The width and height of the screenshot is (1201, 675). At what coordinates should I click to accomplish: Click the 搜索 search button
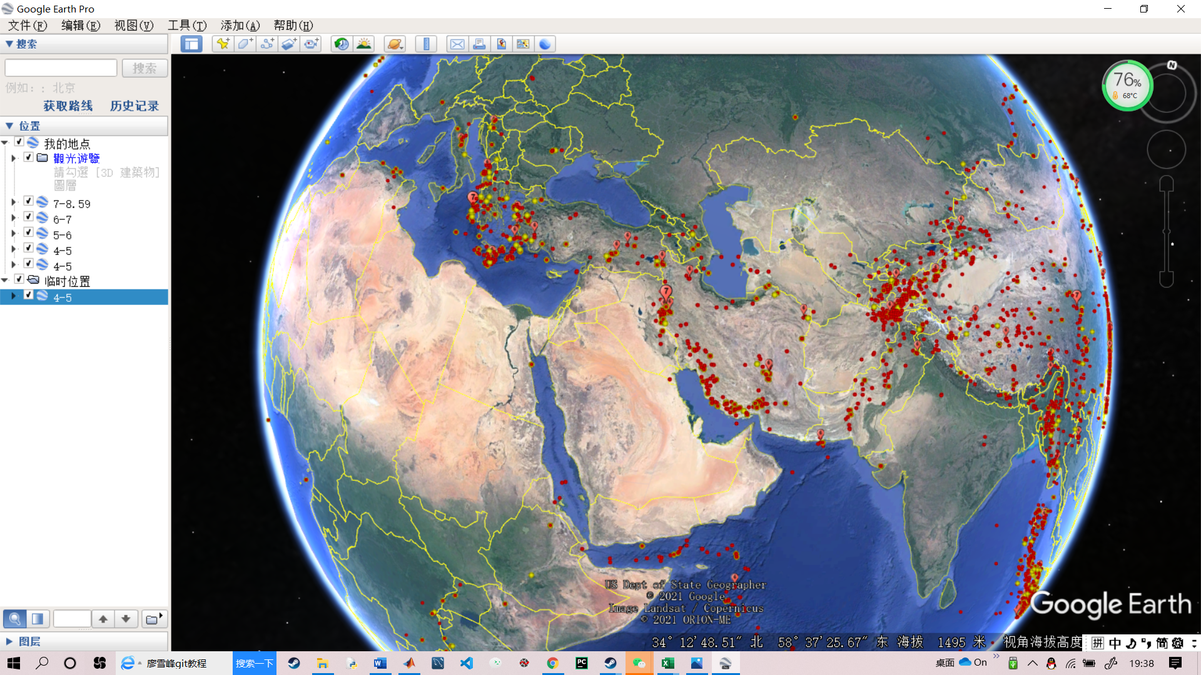tap(144, 68)
